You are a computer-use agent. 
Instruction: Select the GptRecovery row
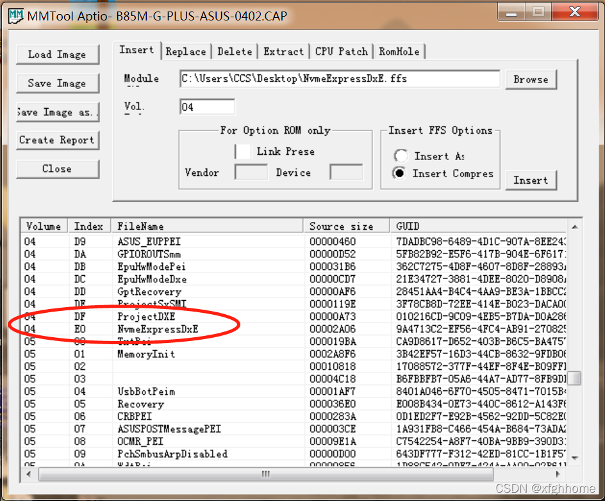(x=294, y=292)
